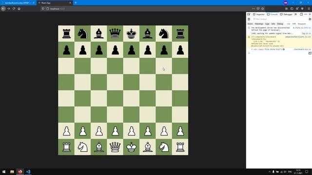Click the black king on the board
Screen dimensions: 312x175
point(131,34)
